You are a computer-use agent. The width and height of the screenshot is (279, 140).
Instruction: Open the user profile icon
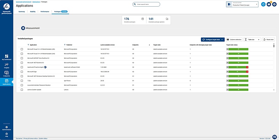click(274, 5)
